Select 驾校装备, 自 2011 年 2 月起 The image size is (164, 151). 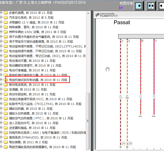point(28,142)
